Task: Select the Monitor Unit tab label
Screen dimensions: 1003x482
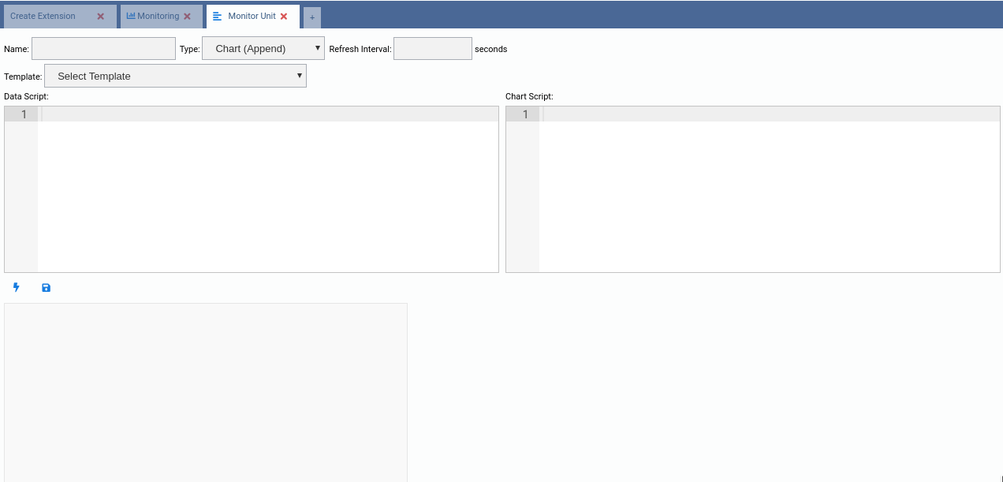Action: (252, 17)
